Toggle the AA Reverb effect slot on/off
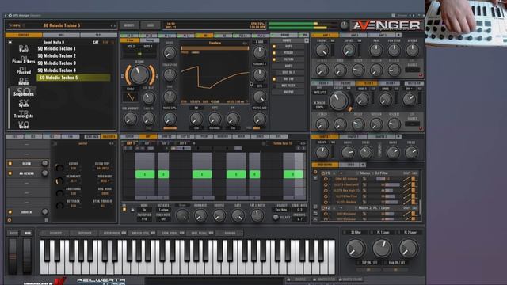Image resolution: width=507 pixels, height=285 pixels. pos(10,173)
